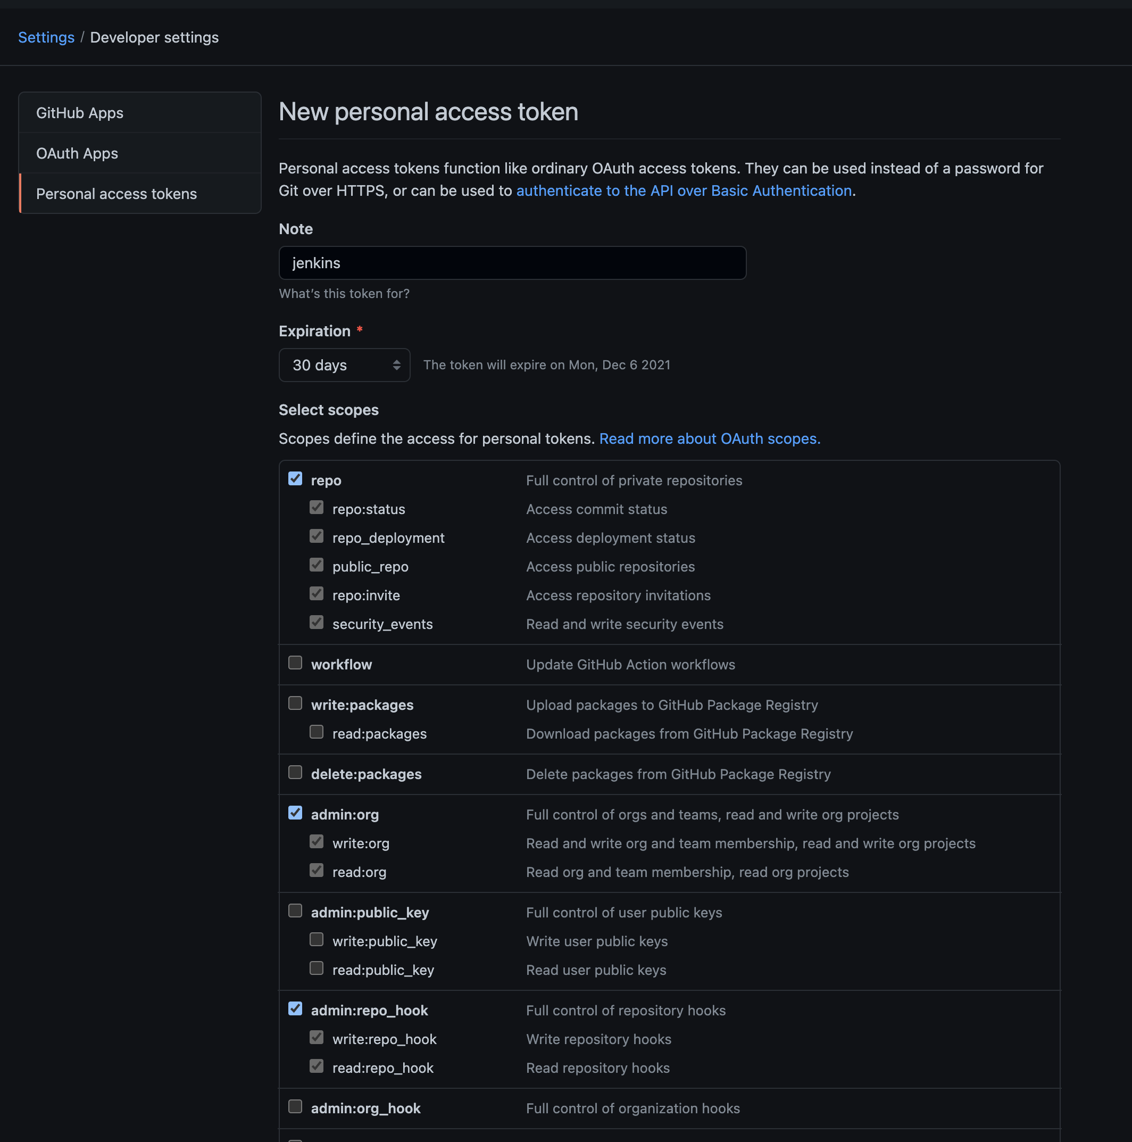The width and height of the screenshot is (1132, 1142).
Task: Select the write:public_key checkbox
Action: pyautogui.click(x=317, y=939)
